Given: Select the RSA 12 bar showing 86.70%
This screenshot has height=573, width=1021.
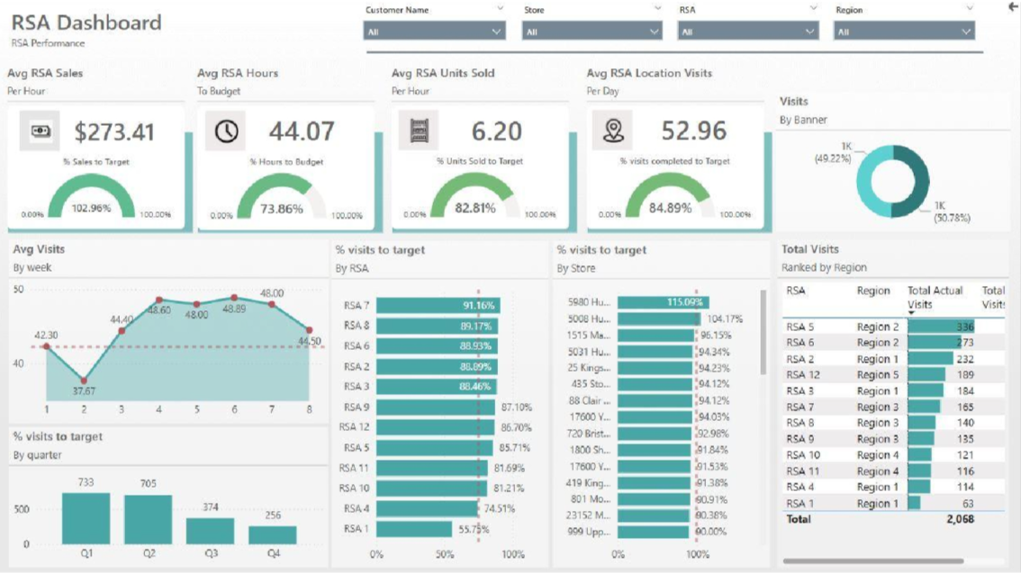Looking at the screenshot, I should coord(435,427).
